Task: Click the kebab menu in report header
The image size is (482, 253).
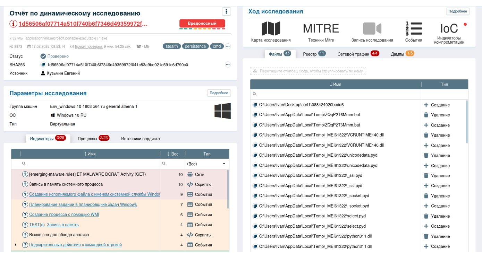Action: pos(226,11)
